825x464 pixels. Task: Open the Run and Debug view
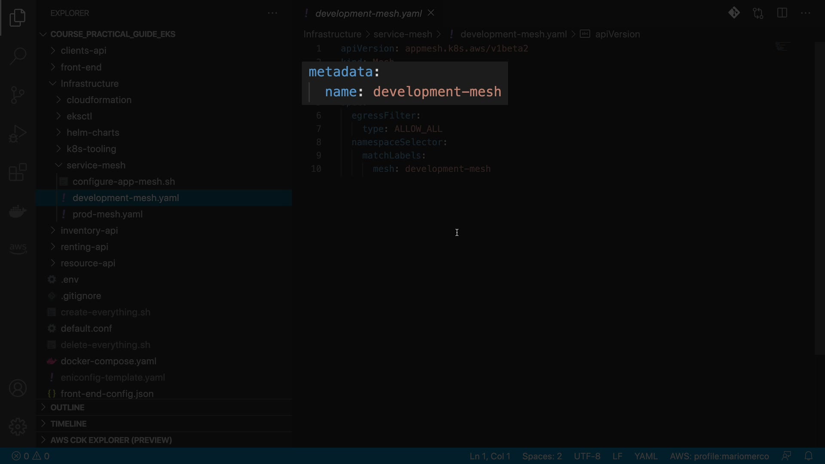(18, 134)
